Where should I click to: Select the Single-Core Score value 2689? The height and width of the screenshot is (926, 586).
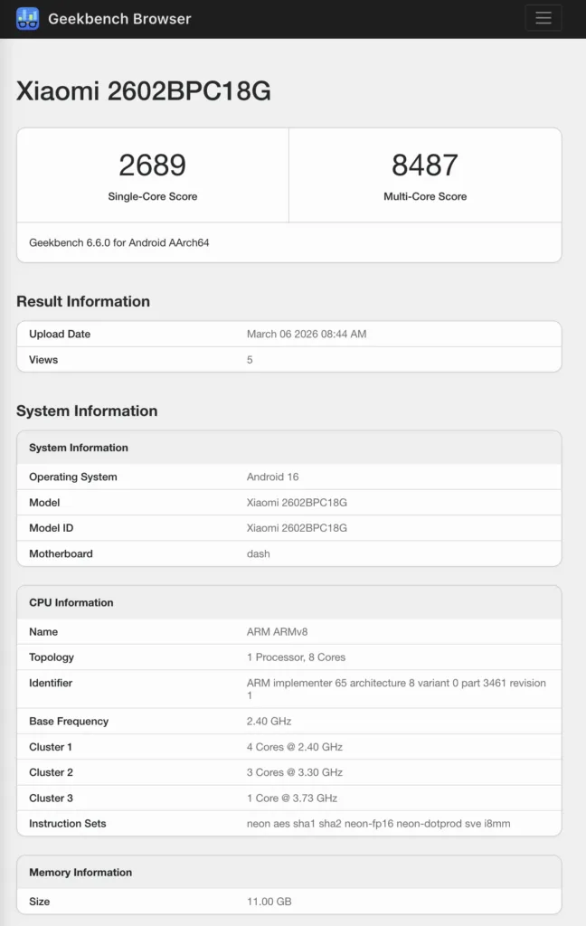[151, 165]
